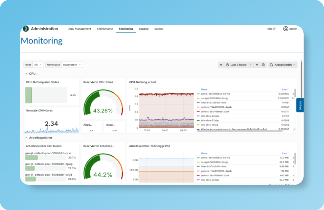
Task: Select the Monitoring tab
Action: pyautogui.click(x=126, y=29)
